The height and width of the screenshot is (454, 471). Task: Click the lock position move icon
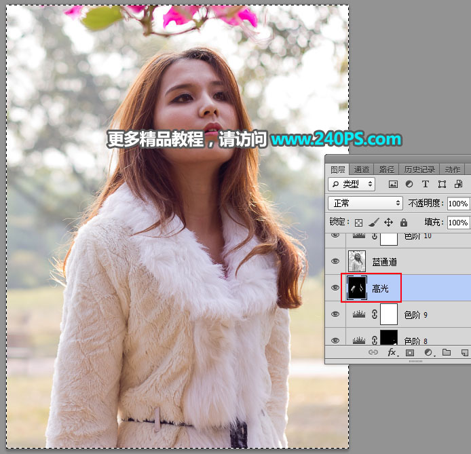[388, 223]
